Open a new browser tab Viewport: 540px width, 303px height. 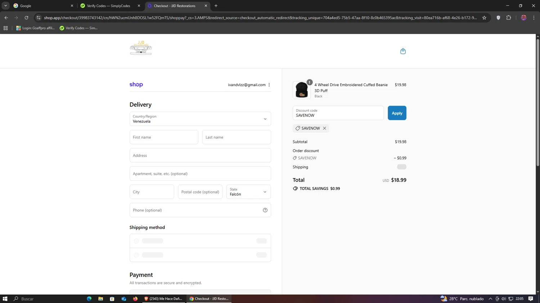[216, 6]
